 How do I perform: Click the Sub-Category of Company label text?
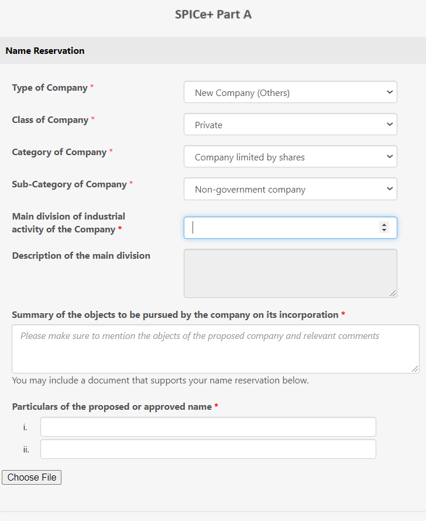pyautogui.click(x=70, y=184)
